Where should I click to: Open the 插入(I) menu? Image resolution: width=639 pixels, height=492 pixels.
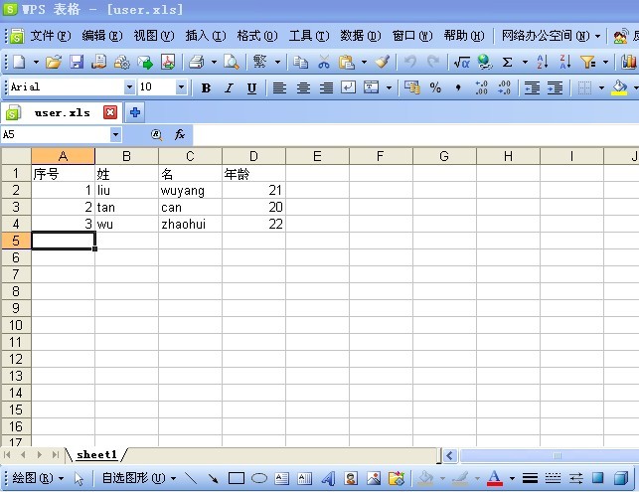(206, 36)
